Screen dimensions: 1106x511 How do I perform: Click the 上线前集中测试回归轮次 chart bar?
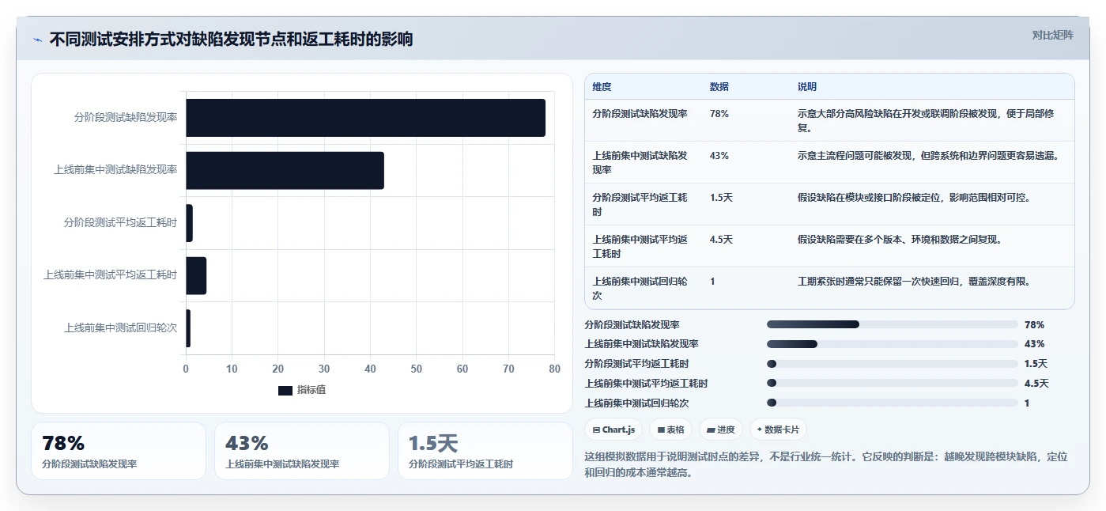coord(188,328)
